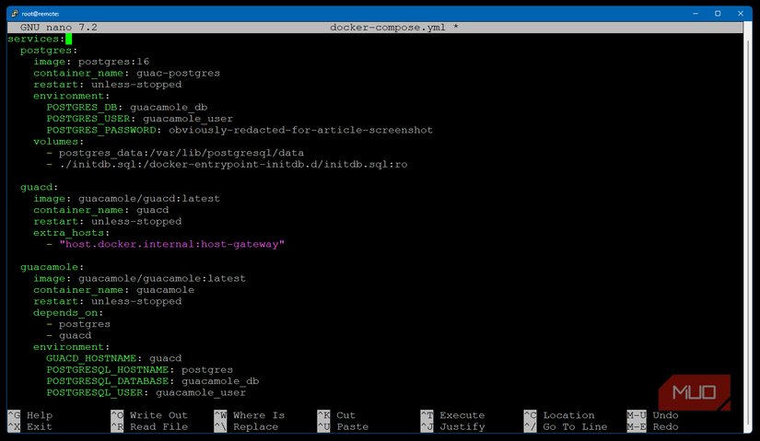The image size is (760, 441).
Task: Click the 'GUACD_HOSTNAME: guacd' line
Action: [114, 358]
